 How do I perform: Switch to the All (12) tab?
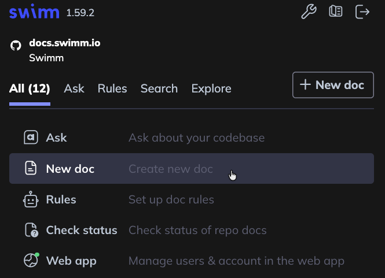30,88
